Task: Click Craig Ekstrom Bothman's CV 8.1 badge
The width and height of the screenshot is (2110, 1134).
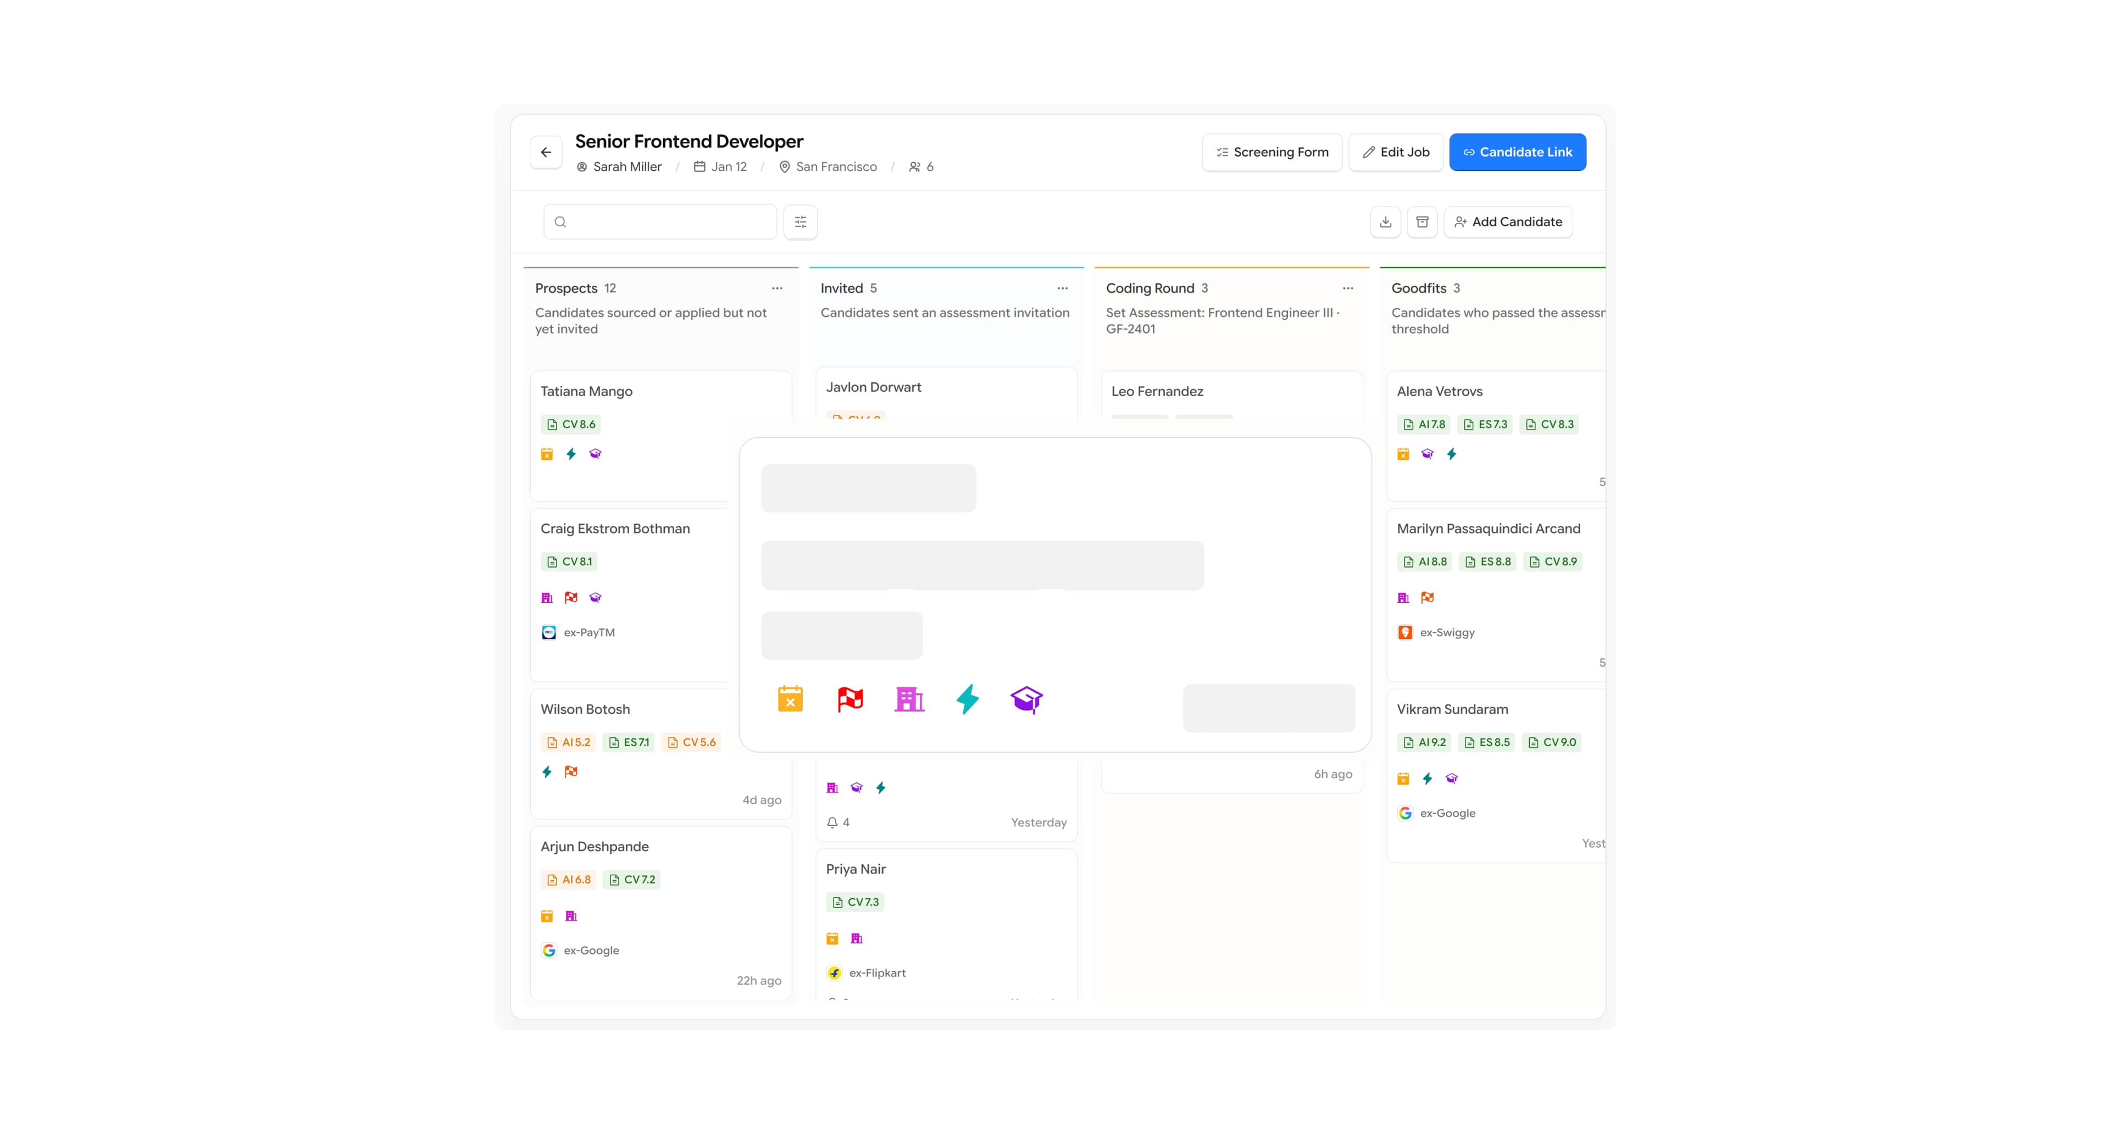Action: point(569,562)
